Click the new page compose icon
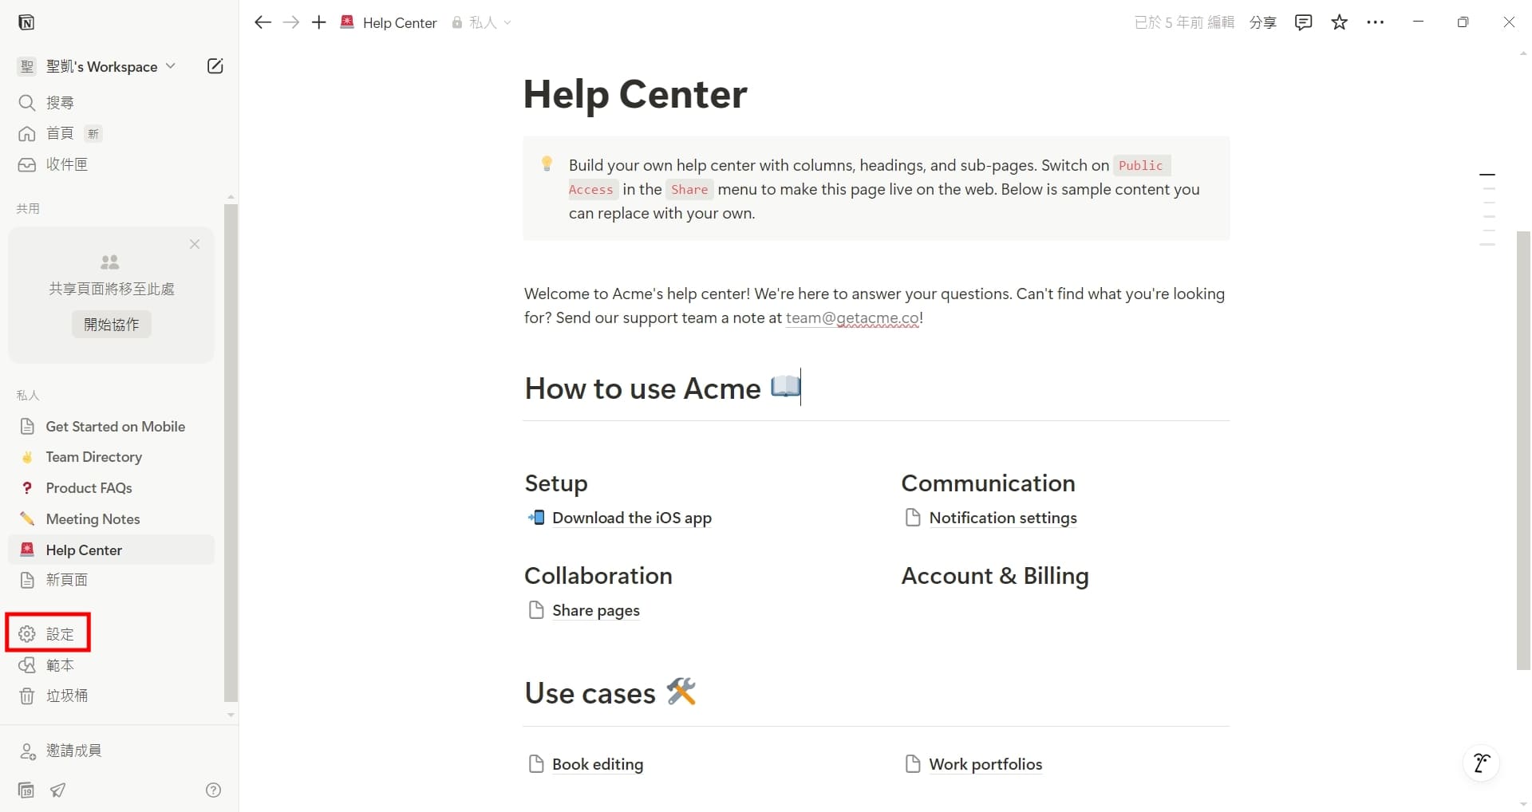This screenshot has height=812, width=1532. pyautogui.click(x=215, y=66)
